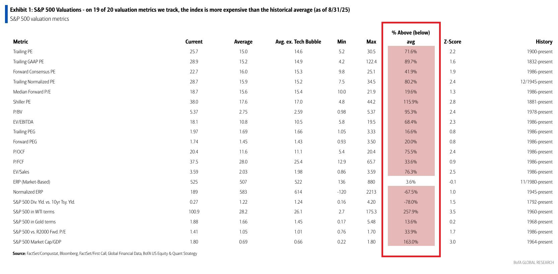Click the % Above (below) avg header

411,37
